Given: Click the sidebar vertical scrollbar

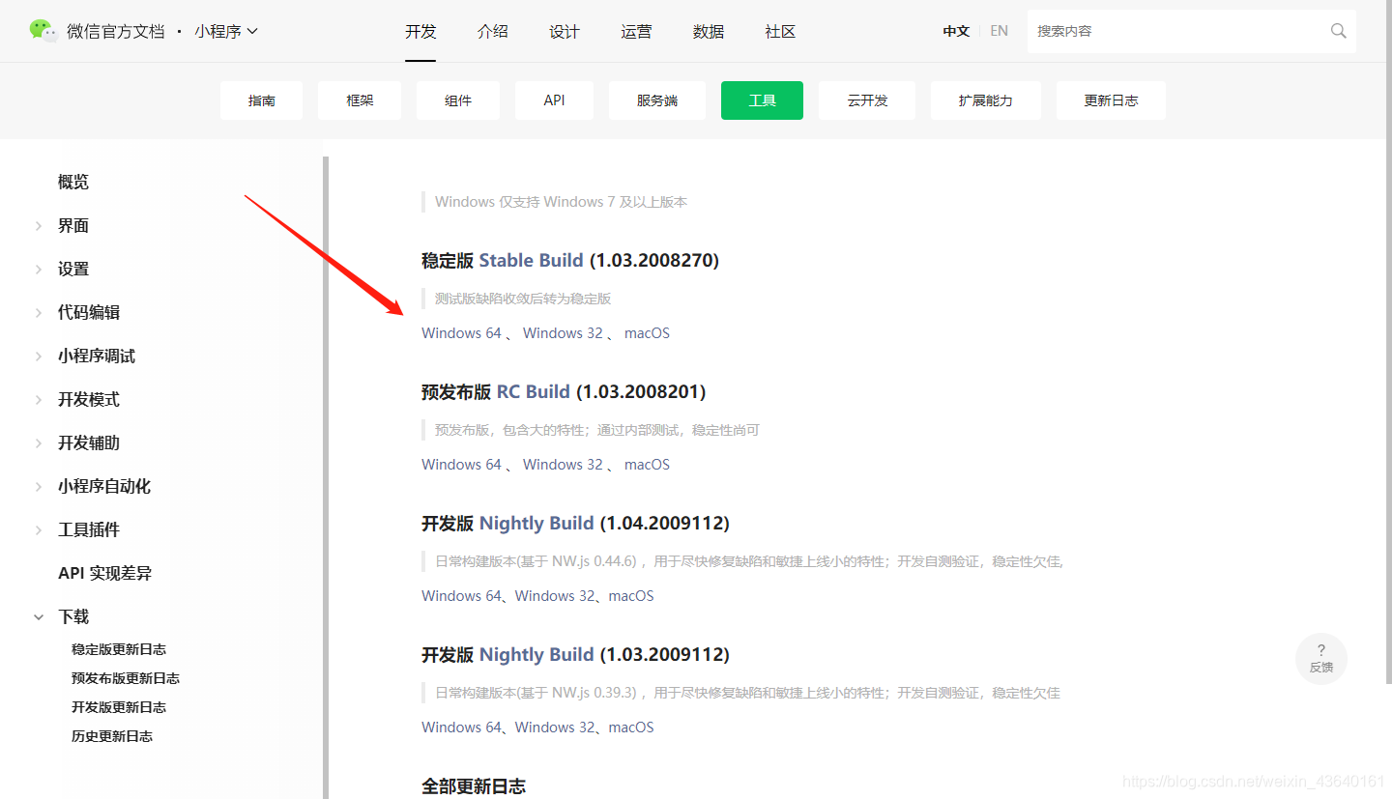Looking at the screenshot, I should tap(326, 477).
